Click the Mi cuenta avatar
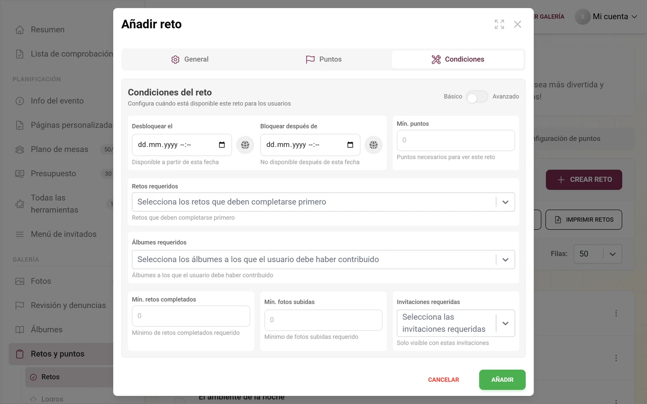The width and height of the screenshot is (647, 404). point(583,17)
